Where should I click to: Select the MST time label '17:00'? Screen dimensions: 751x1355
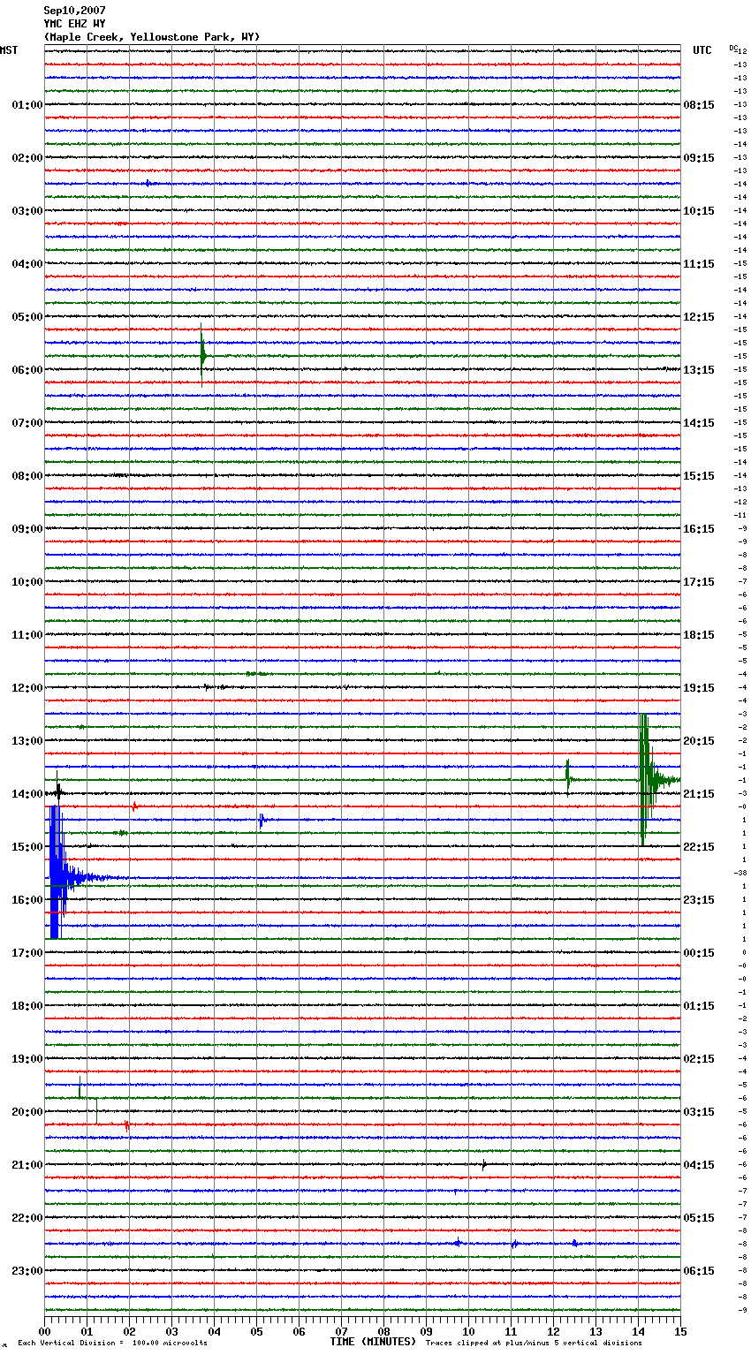pos(27,953)
